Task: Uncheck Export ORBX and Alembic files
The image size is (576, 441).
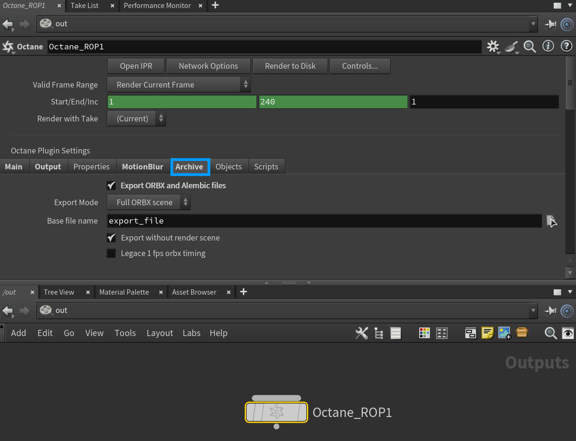Action: (x=111, y=185)
